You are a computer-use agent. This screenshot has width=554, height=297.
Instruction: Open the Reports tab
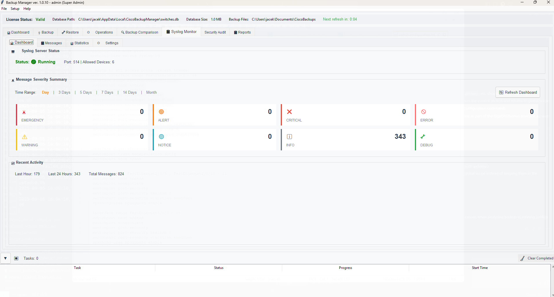point(243,32)
